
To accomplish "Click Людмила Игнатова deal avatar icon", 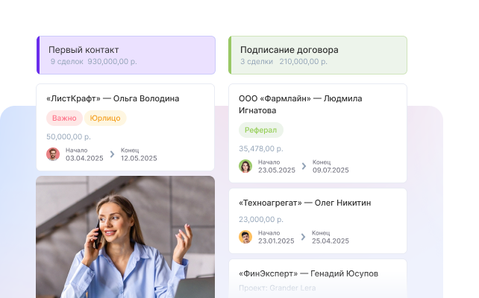I will 245,166.
